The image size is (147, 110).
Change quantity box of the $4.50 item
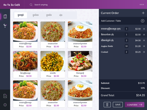click(x=126, y=40)
